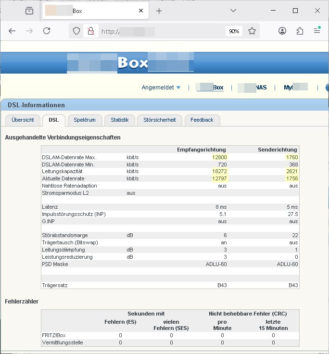Open the extensions puzzle icon
The height and width of the screenshot is (354, 329).
[300, 31]
